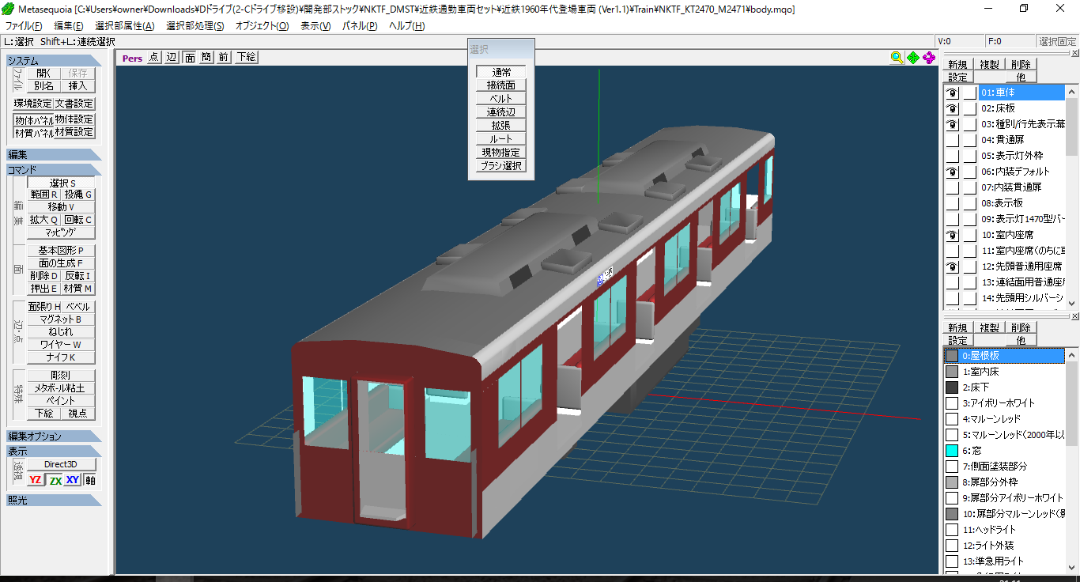Open the パネル(P) menu
The image size is (1080, 582).
tap(360, 26)
